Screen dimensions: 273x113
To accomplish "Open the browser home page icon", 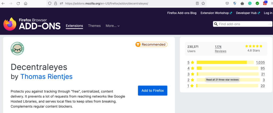I will tap(26, 3).
